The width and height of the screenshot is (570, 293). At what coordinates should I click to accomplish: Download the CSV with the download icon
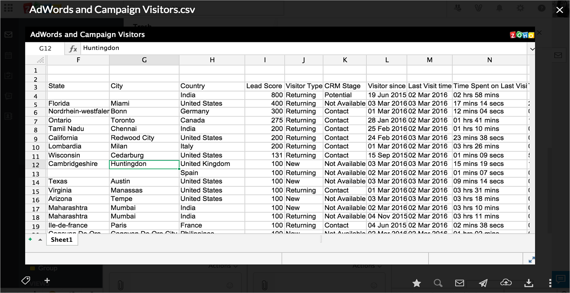pyautogui.click(x=529, y=283)
